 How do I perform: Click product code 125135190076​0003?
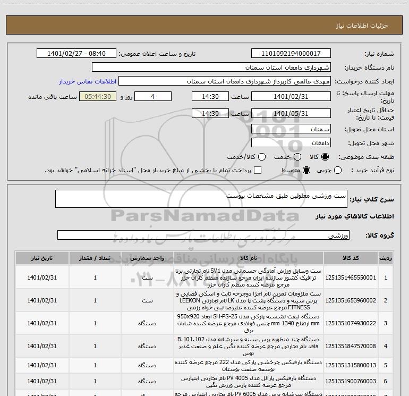pos(351,381)
